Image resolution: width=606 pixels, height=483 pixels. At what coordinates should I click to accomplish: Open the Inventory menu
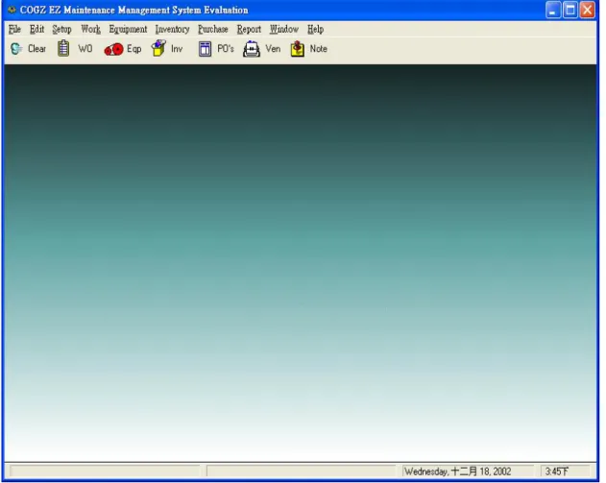[x=172, y=30]
